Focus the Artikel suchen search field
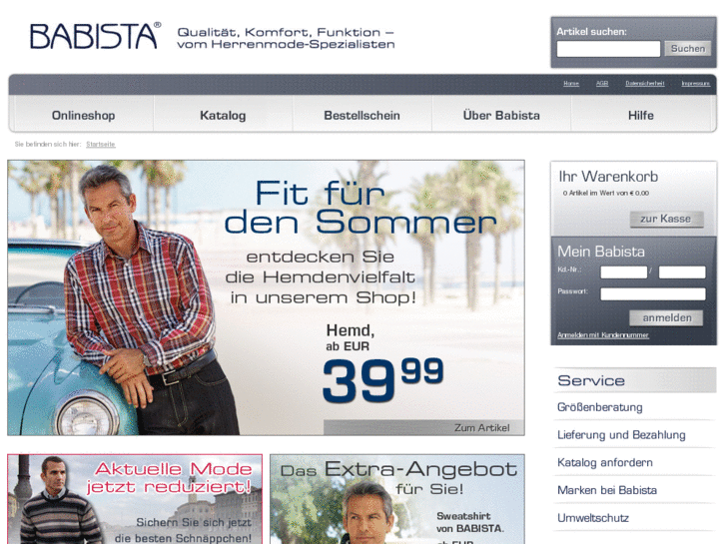 pos(608,49)
